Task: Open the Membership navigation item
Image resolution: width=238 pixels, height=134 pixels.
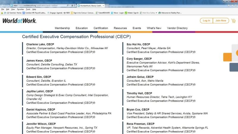Action: 62,28
